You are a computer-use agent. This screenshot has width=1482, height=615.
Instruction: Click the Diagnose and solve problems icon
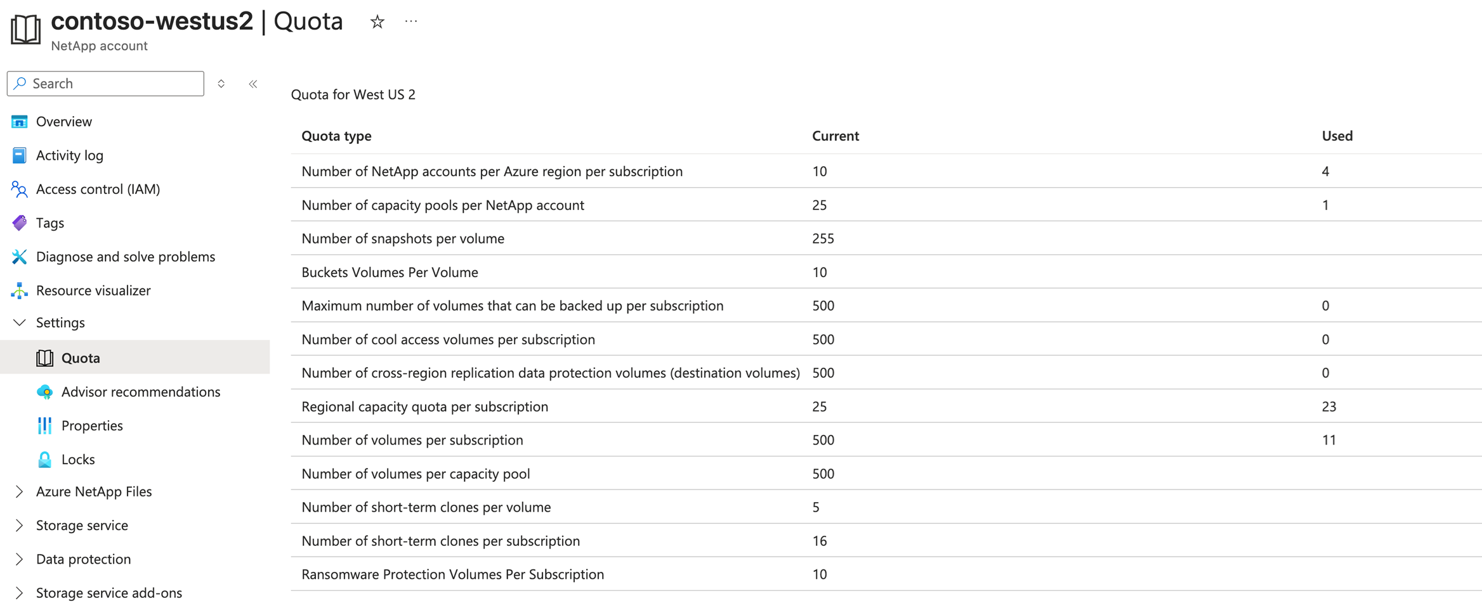(19, 256)
